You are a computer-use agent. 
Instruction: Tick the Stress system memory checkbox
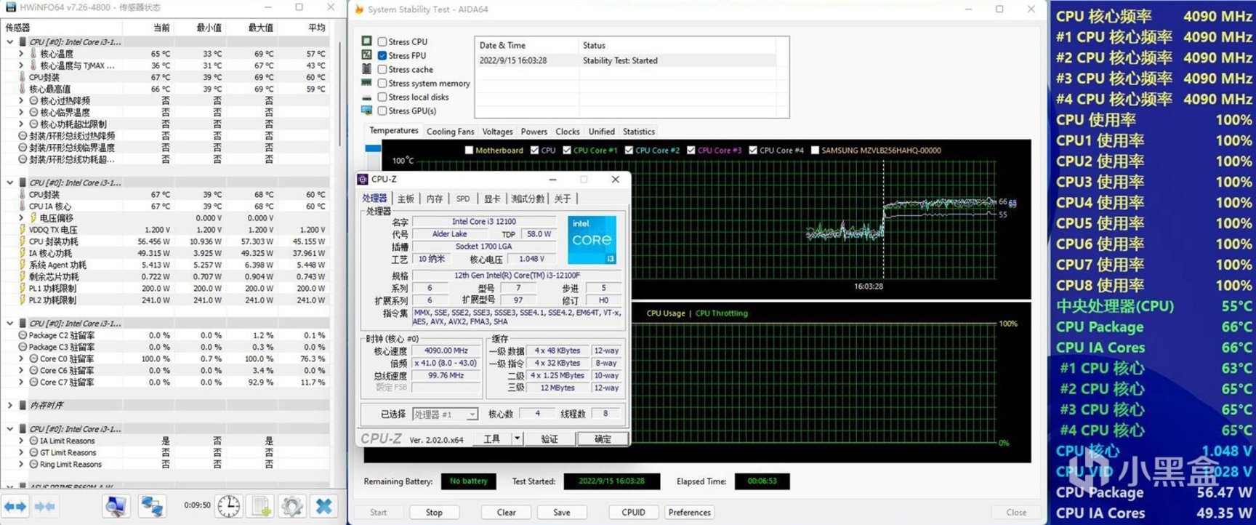click(382, 83)
